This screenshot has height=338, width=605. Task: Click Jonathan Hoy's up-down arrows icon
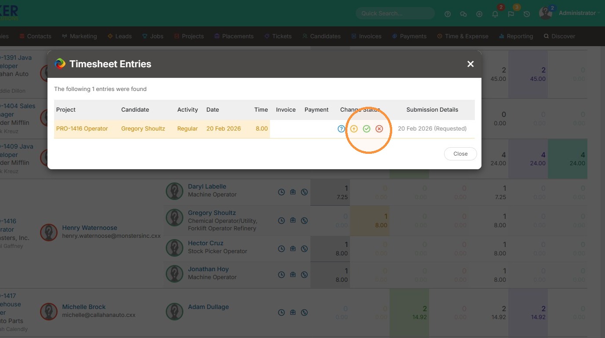point(304,275)
